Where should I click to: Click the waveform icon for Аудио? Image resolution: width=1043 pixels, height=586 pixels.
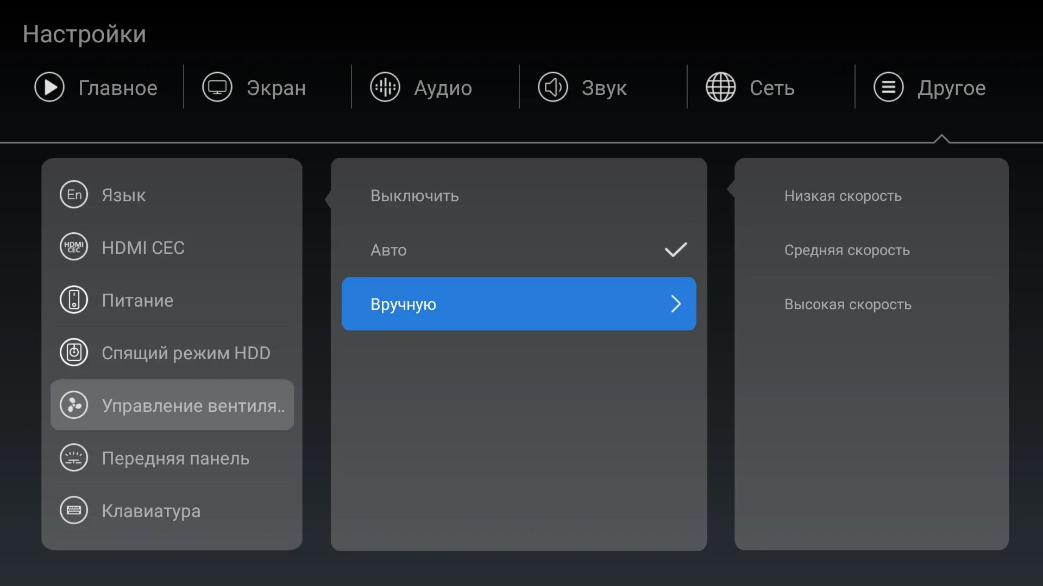(x=385, y=87)
